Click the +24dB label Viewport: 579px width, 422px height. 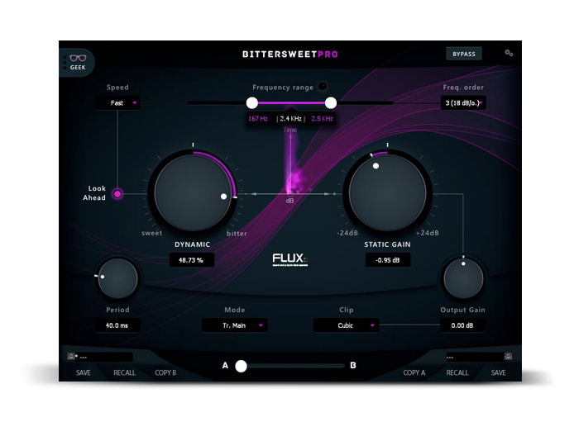428,233
